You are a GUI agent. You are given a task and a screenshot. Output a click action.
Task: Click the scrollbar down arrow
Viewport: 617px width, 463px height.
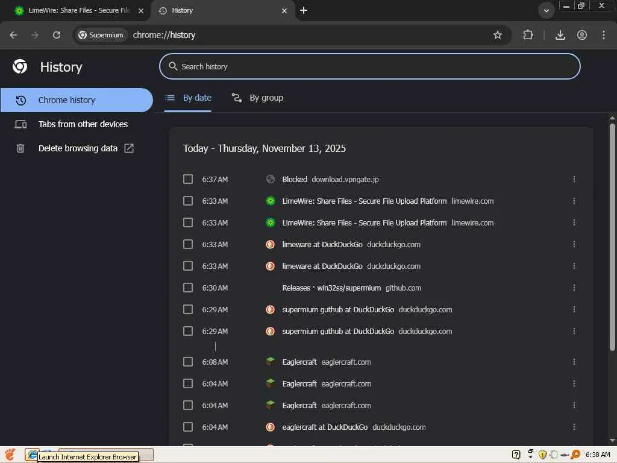point(612,441)
